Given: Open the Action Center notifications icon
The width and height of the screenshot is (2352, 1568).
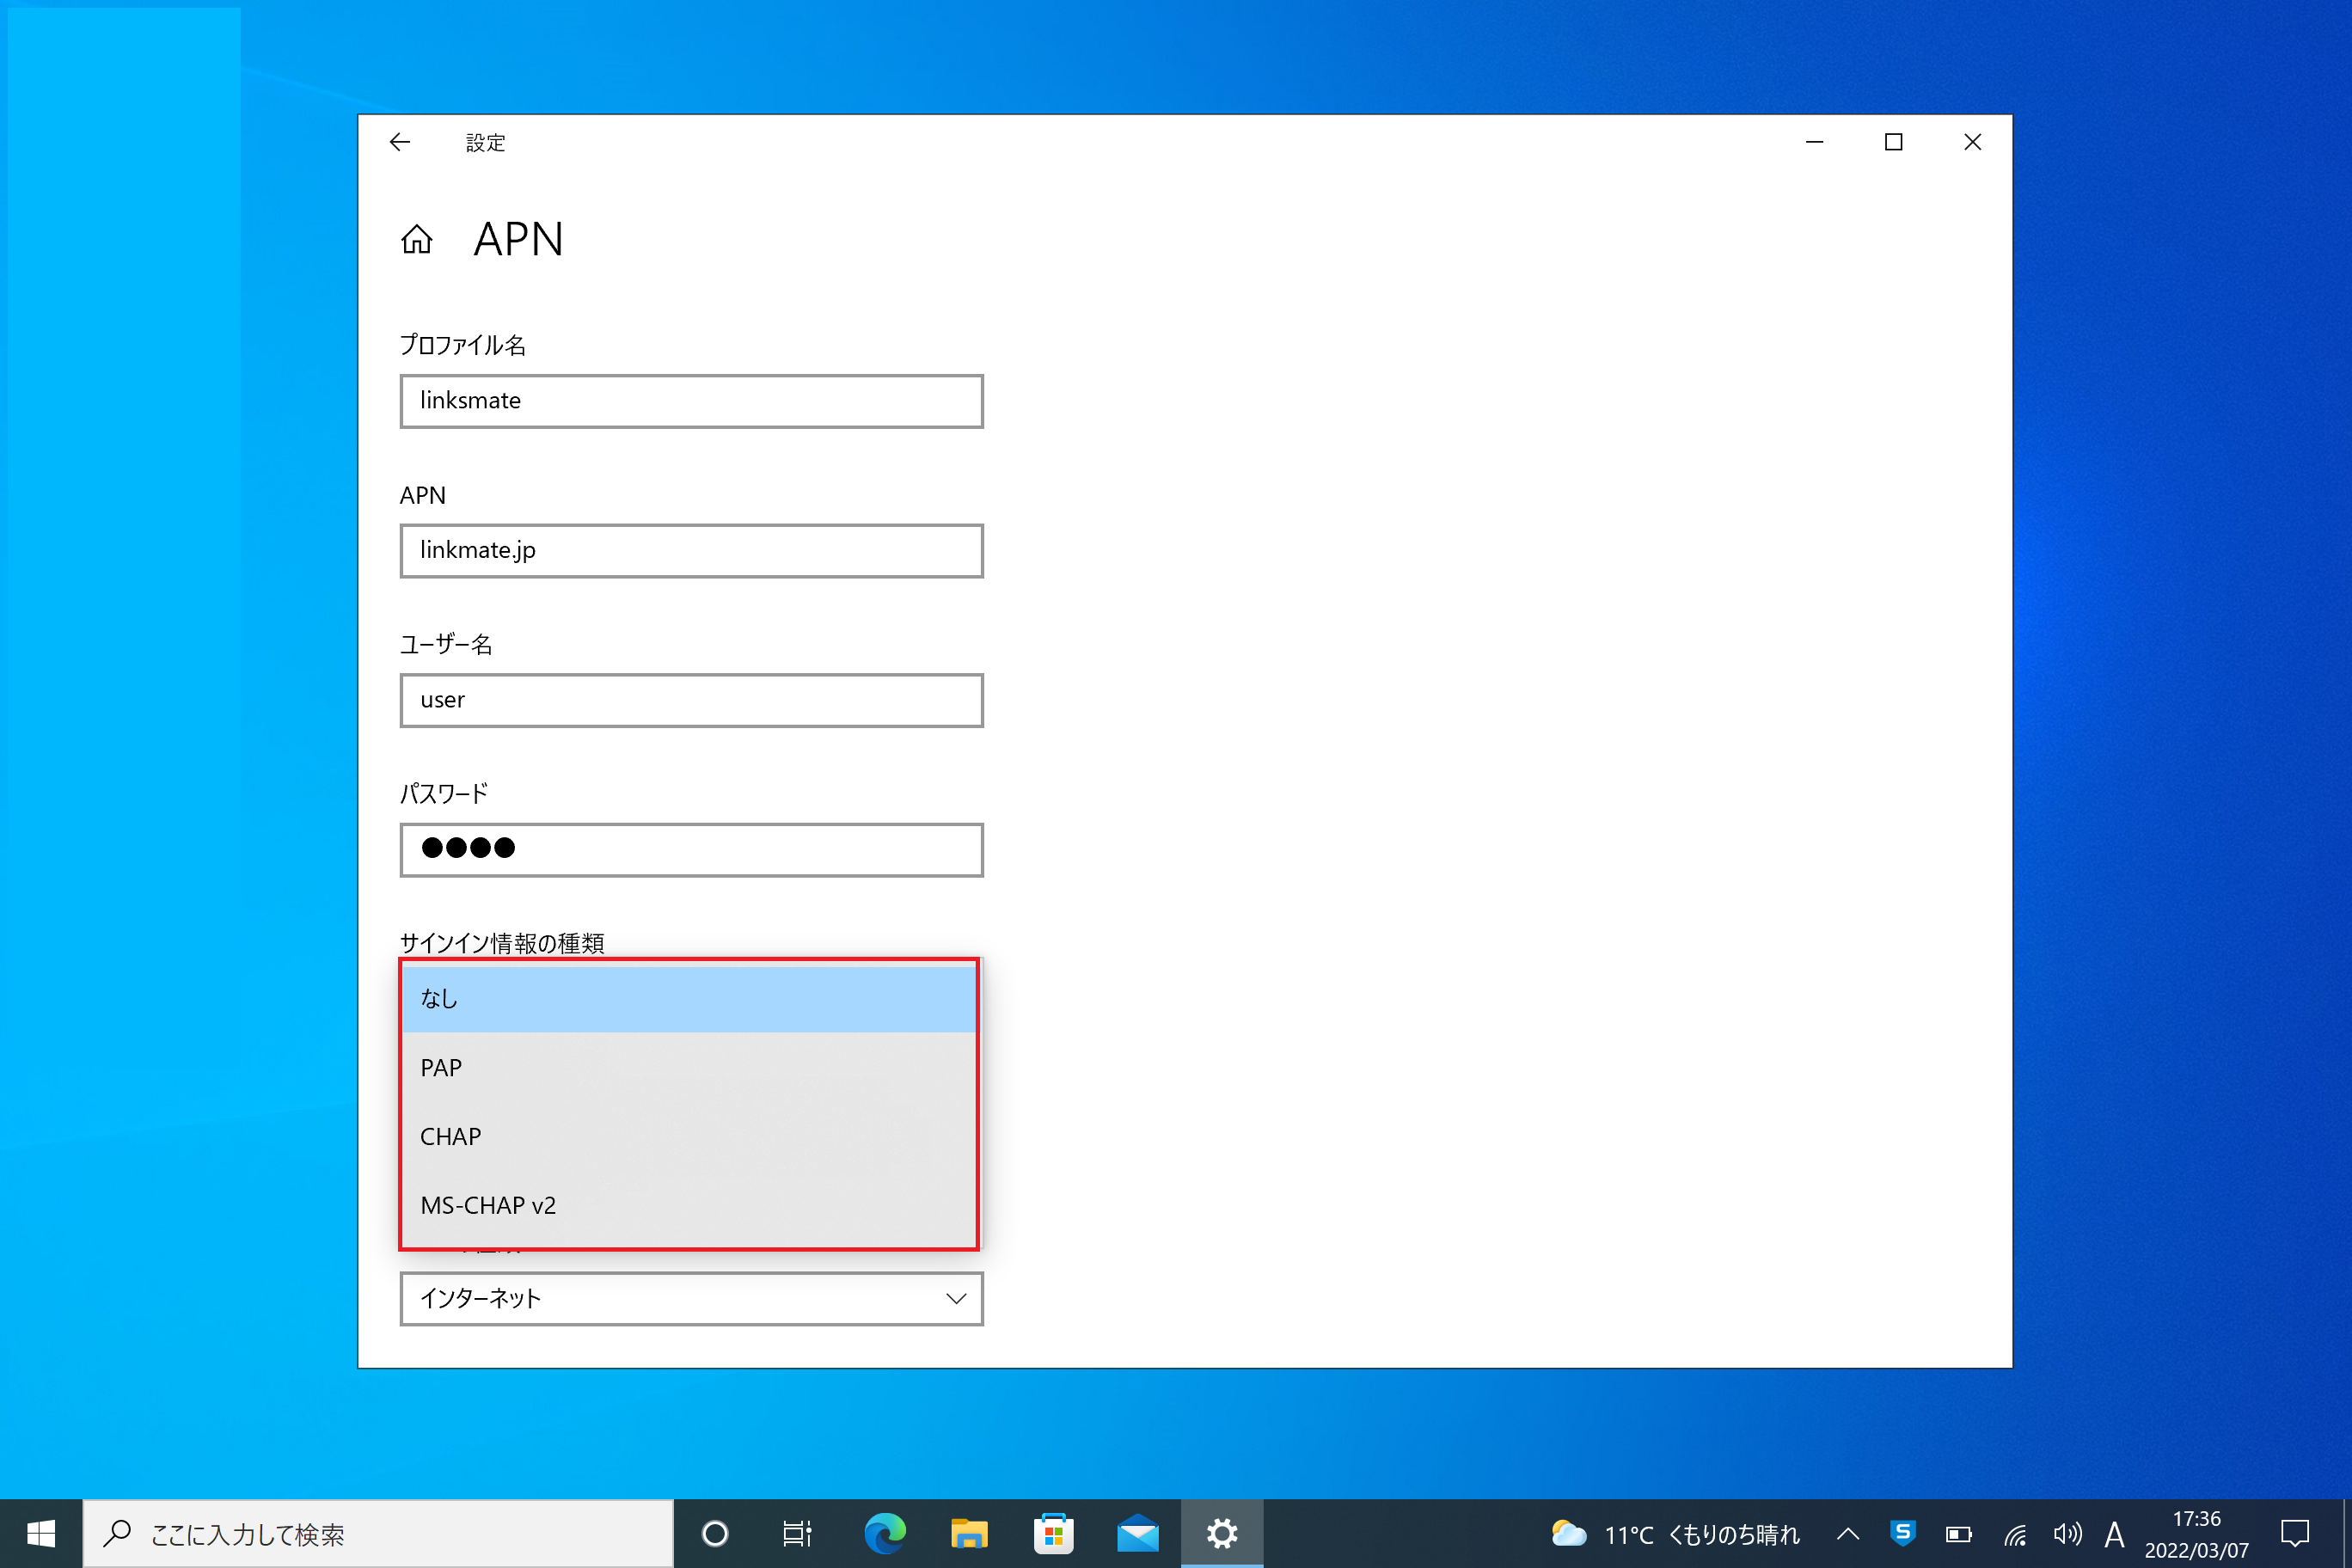Looking at the screenshot, I should (2295, 1534).
